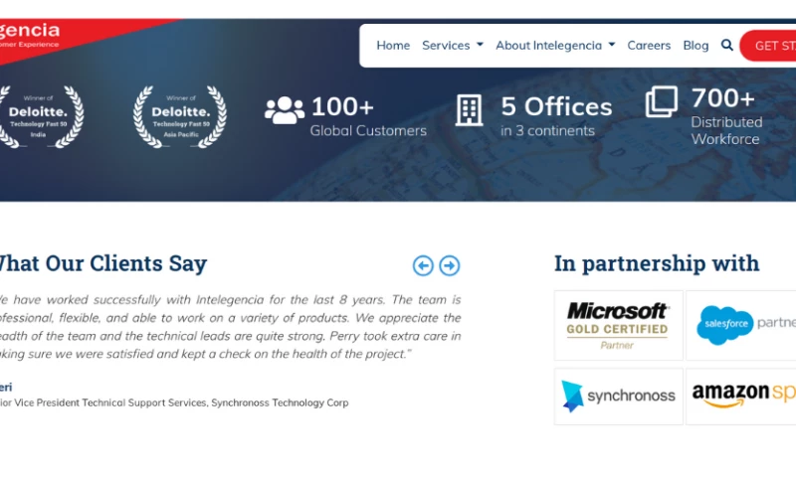Click the 5 Offices building icon
796x477 pixels.
(469, 110)
